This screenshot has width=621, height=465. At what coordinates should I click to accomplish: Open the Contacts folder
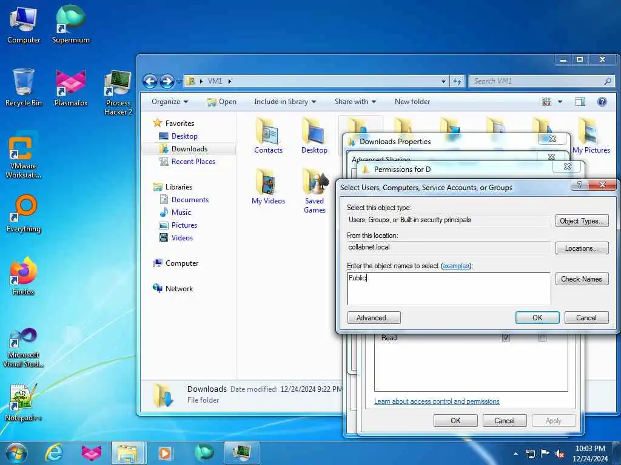coord(268,136)
